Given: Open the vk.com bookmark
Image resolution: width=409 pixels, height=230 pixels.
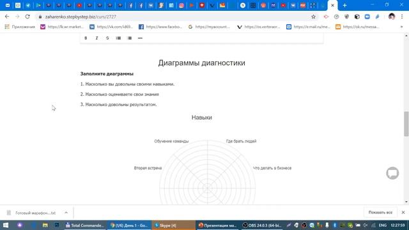Looking at the screenshot, I should (111, 27).
